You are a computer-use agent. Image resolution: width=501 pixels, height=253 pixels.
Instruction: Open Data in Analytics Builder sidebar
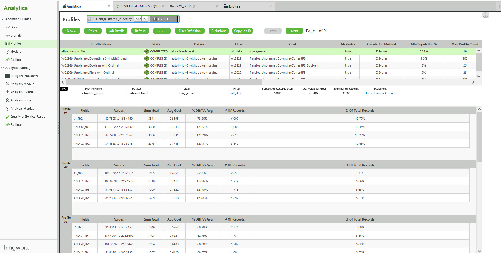coord(14,27)
